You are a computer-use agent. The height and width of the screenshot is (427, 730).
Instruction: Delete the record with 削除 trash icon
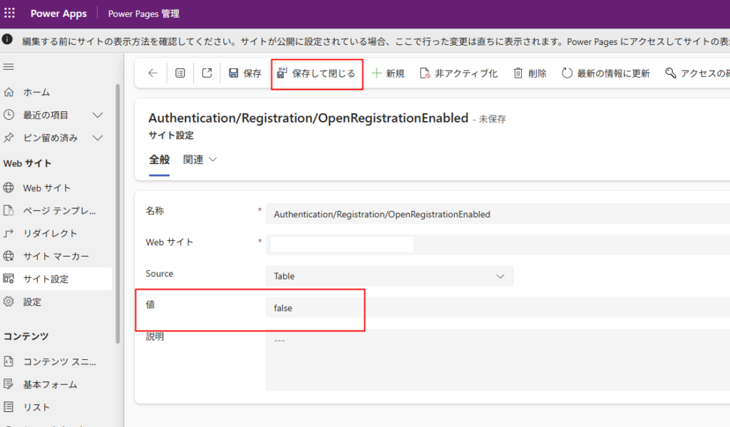tap(530, 73)
